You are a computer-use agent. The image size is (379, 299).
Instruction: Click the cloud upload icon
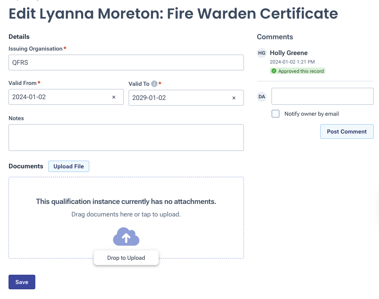coord(126,237)
